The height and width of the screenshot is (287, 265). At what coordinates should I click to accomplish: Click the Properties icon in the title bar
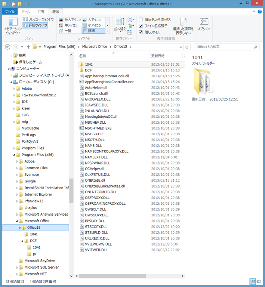[13, 4]
